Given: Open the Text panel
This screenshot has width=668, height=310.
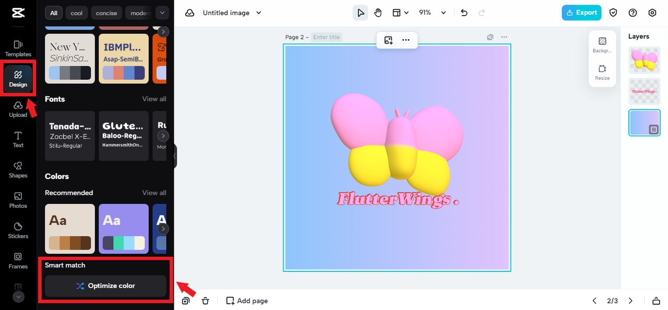Looking at the screenshot, I should [18, 139].
